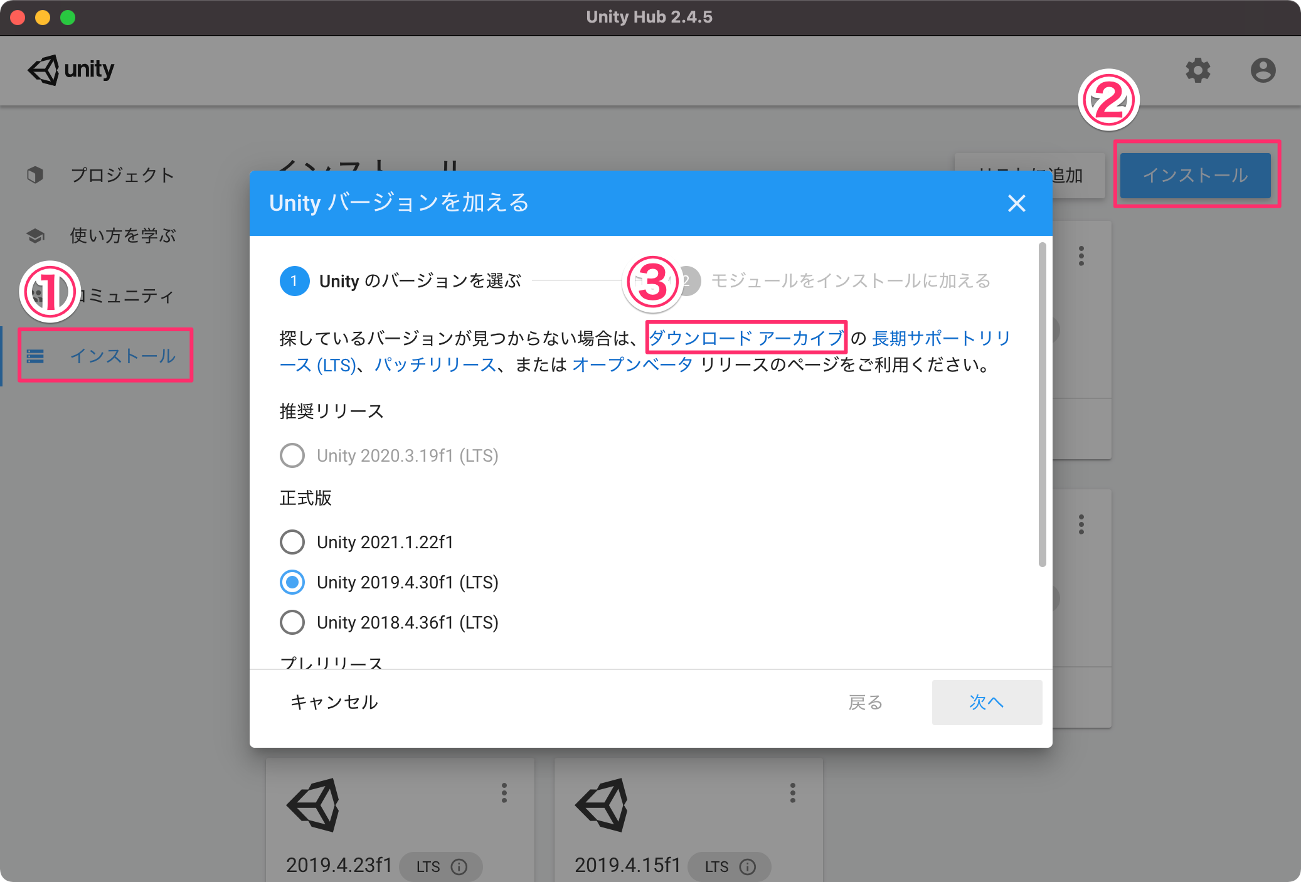Open kebab menu on 2019.4.23f1 card
The width and height of the screenshot is (1301, 882).
[504, 793]
